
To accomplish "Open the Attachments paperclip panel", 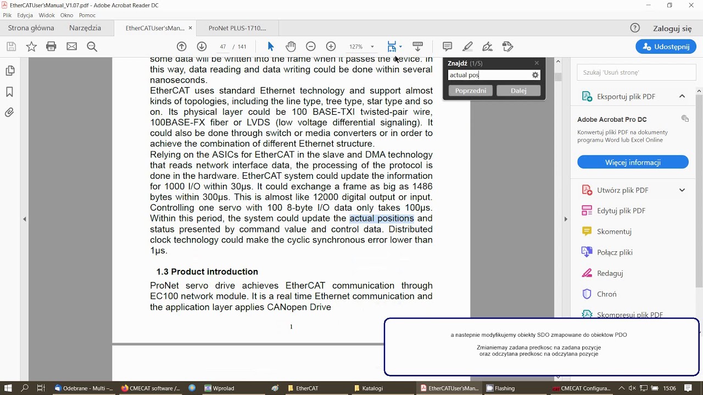I will coord(9,112).
